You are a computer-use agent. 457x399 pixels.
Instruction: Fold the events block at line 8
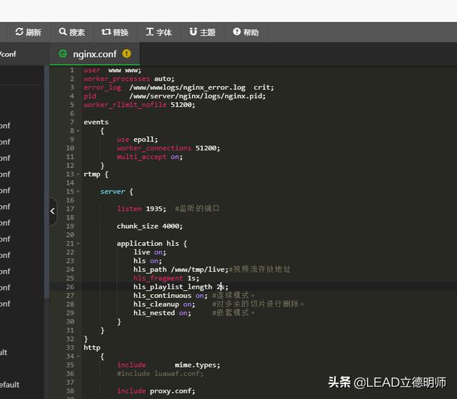pyautogui.click(x=78, y=131)
